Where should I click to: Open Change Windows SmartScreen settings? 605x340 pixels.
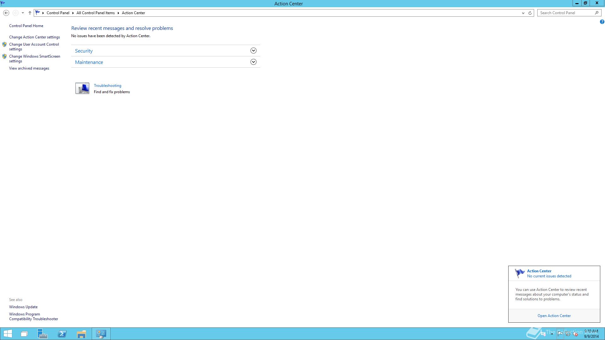tap(35, 59)
